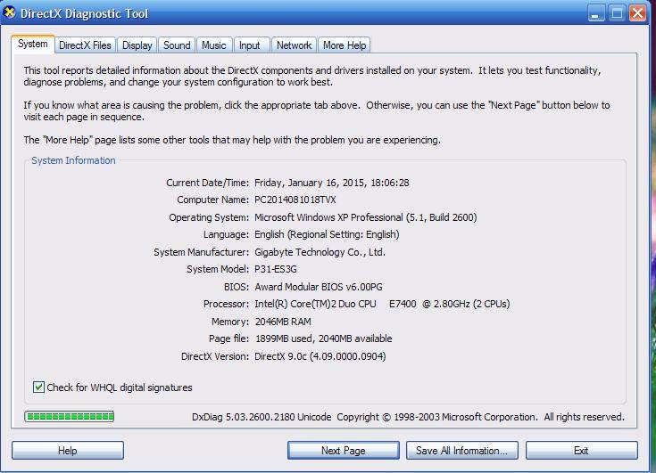Minimize the DirectX Diagnostic Tool window
The width and height of the screenshot is (656, 473).
[596, 13]
